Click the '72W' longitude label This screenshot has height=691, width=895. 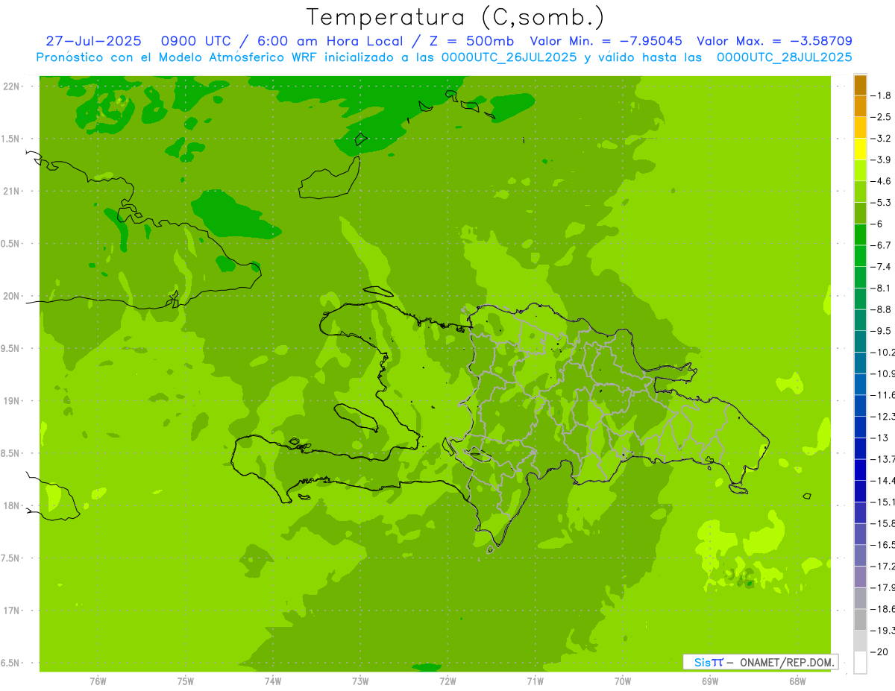pyautogui.click(x=447, y=681)
